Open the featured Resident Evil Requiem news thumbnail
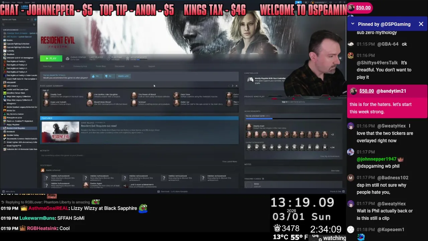The height and width of the screenshot is (241, 428). (61, 132)
